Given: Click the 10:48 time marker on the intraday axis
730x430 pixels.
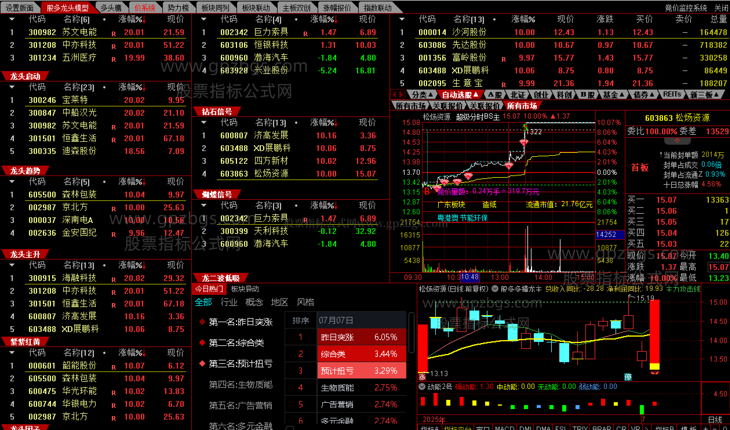Looking at the screenshot, I should [470, 277].
